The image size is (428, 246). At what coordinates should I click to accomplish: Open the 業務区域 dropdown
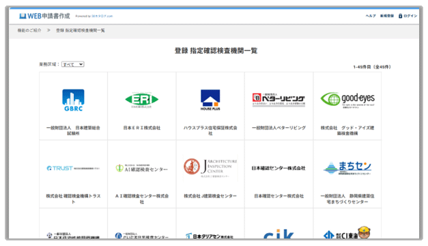coord(73,64)
